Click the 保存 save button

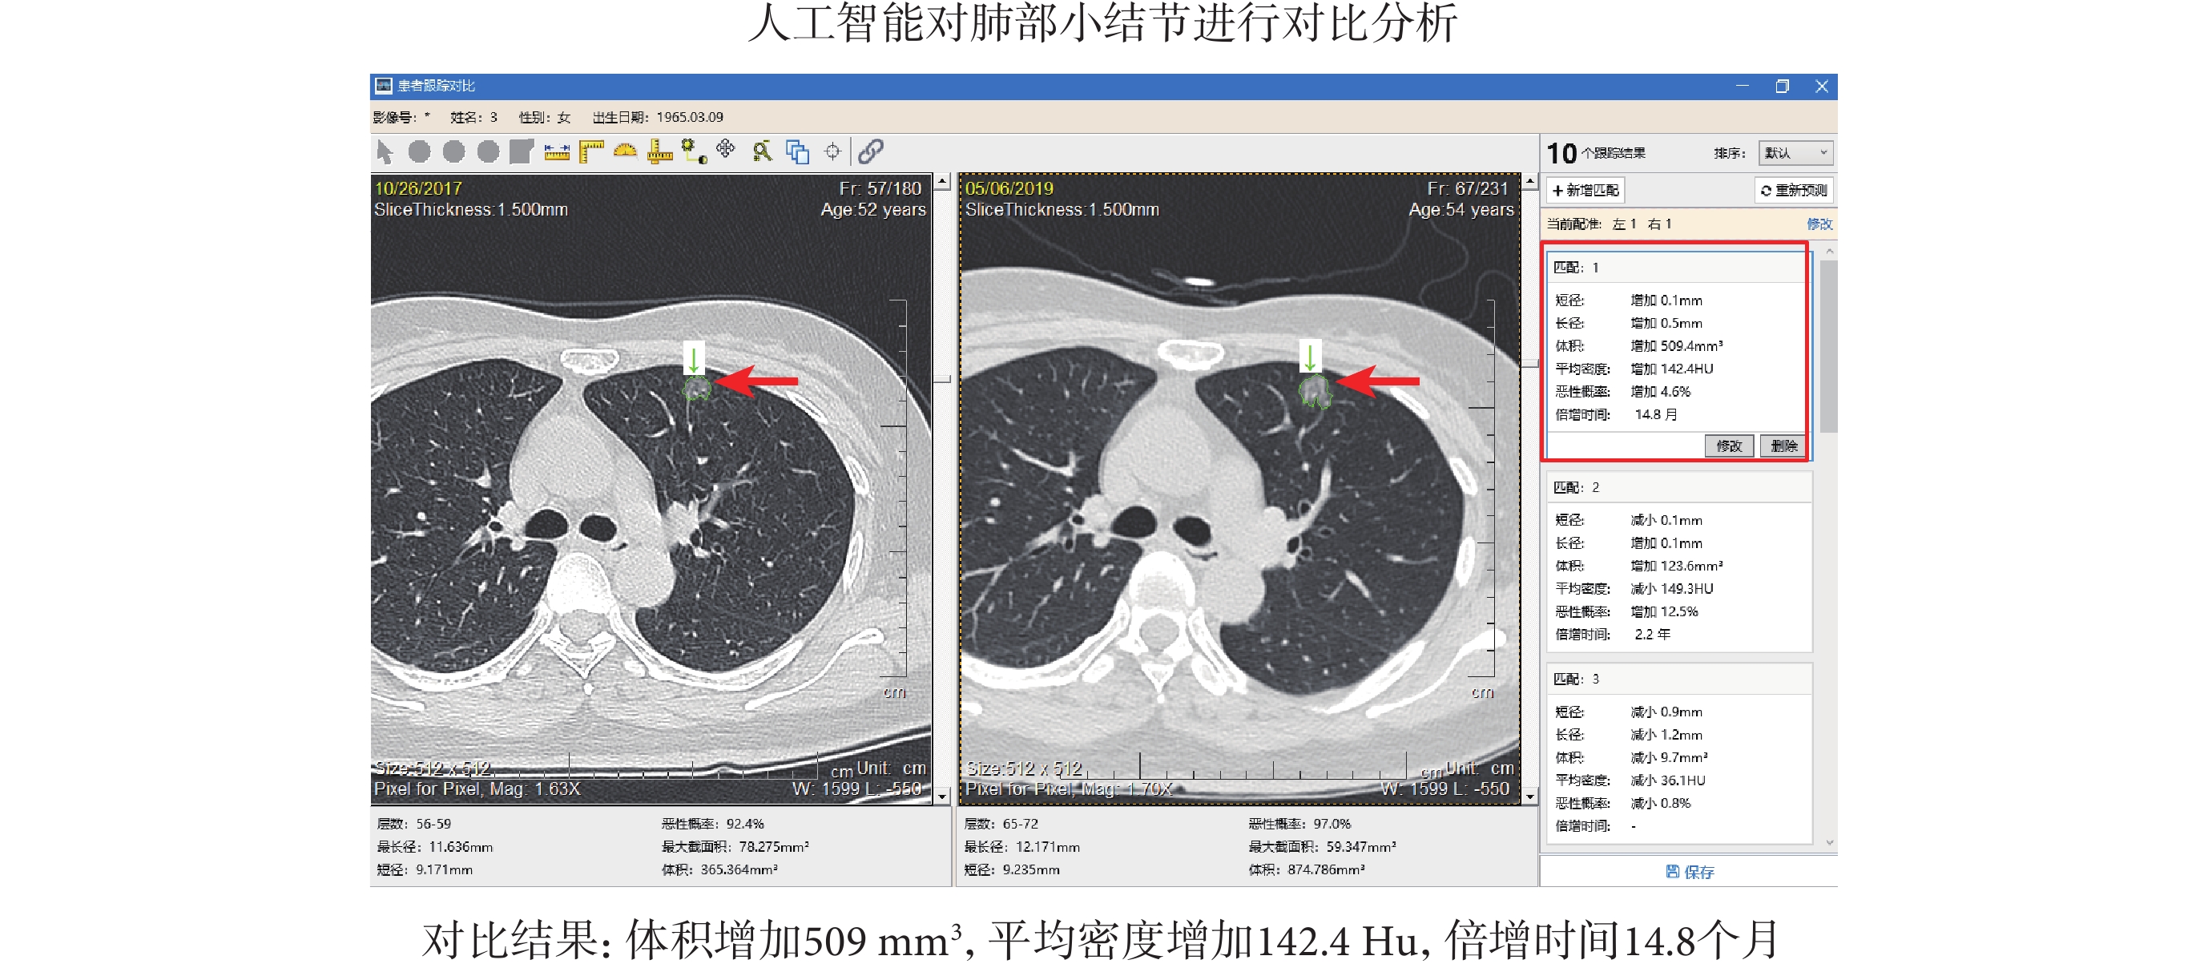coord(1689,872)
